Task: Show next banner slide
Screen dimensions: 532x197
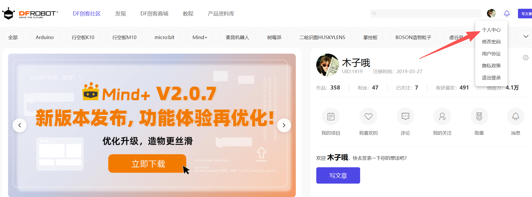Action: 284,125
